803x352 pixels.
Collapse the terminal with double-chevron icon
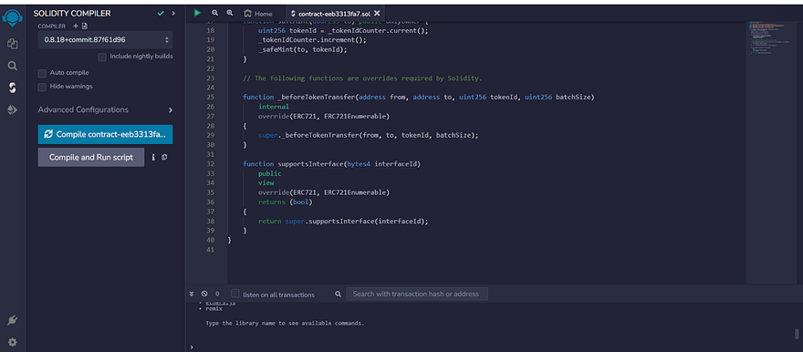coord(192,294)
